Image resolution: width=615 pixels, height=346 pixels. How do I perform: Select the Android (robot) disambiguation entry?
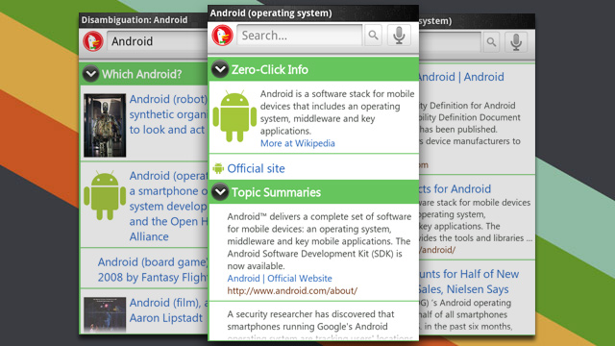pyautogui.click(x=168, y=114)
